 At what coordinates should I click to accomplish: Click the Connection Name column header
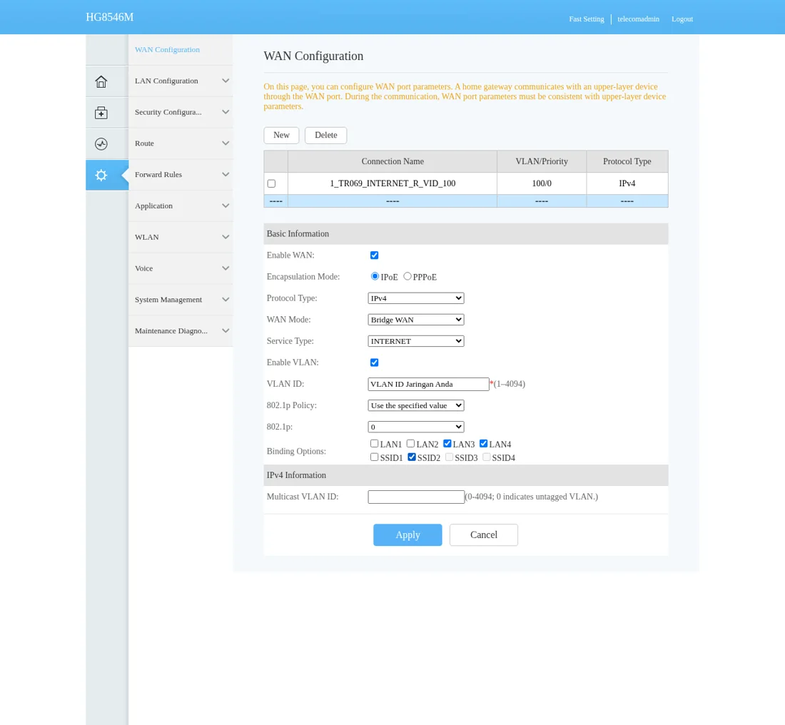392,161
